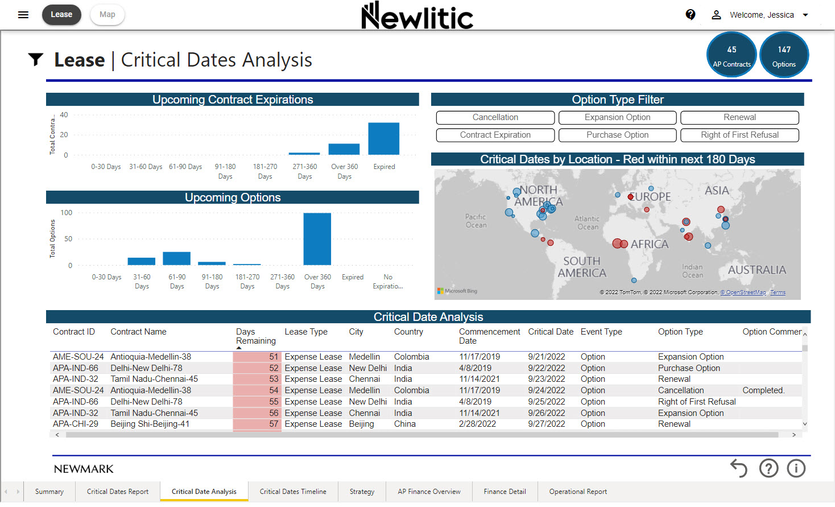Expand the Welcome Jessica account dropdown
Screen dimensions: 835x507
point(805,15)
